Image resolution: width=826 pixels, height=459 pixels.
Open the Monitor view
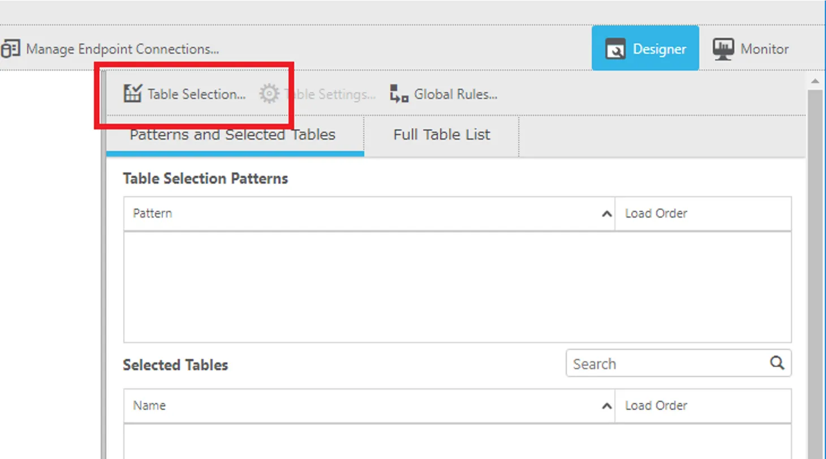[750, 49]
